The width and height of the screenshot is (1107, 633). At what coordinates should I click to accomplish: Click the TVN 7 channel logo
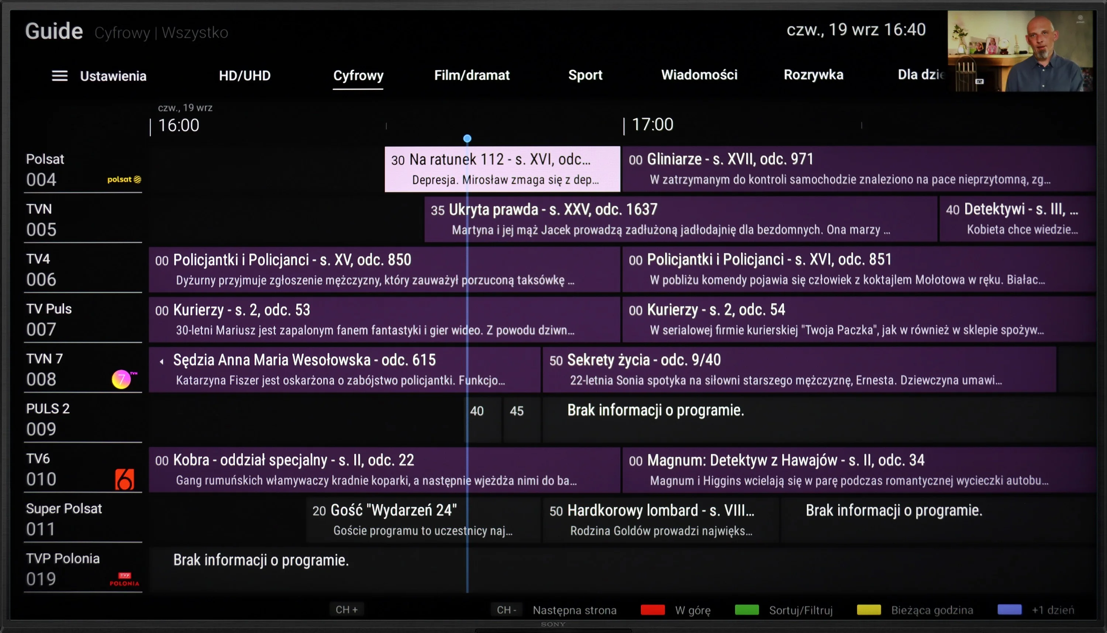124,379
